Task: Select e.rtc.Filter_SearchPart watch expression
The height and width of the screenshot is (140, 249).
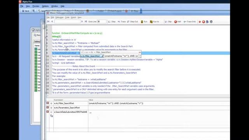Action: click(x=64, y=103)
